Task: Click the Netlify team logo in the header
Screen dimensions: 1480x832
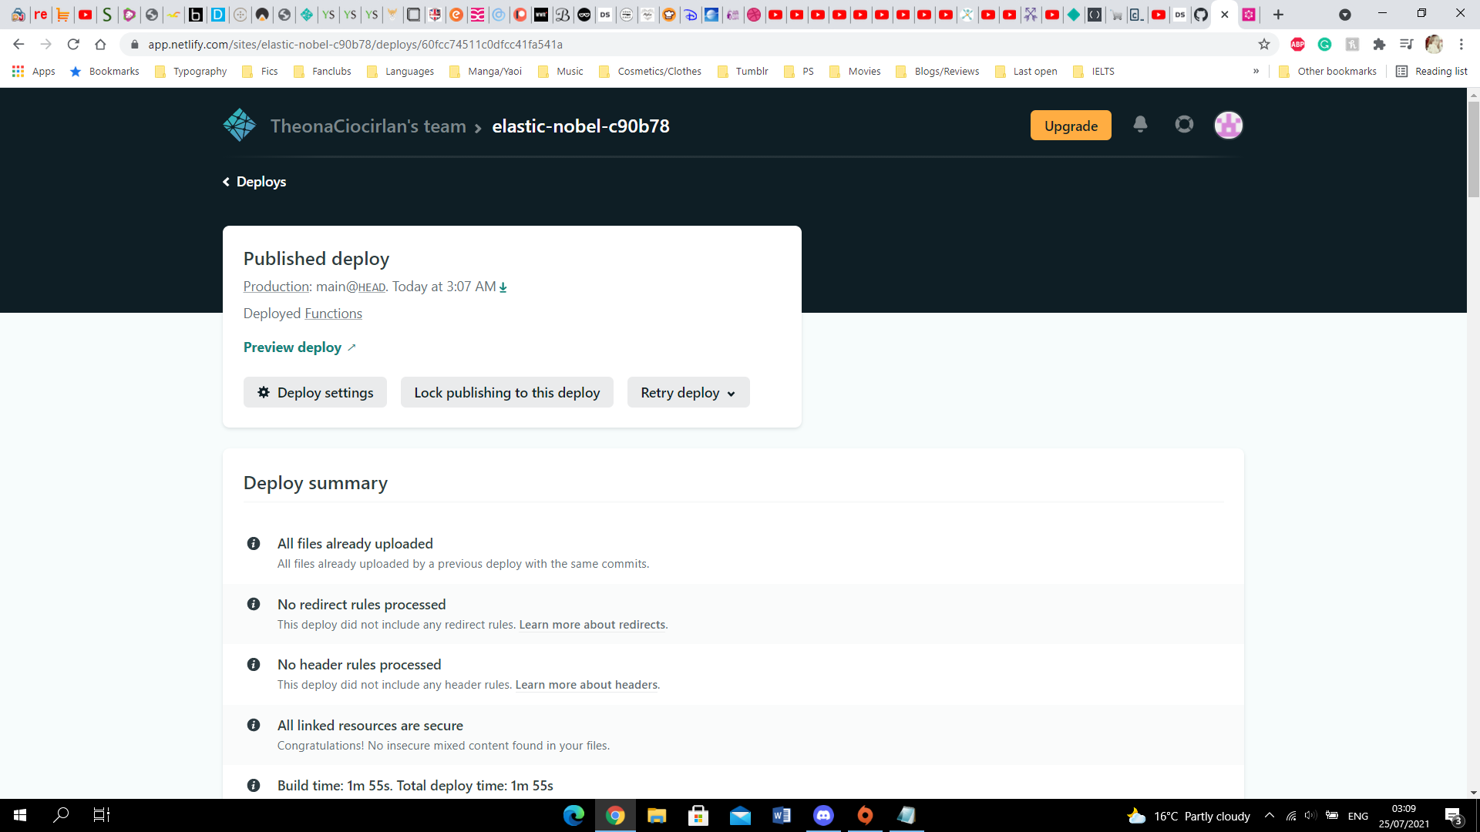Action: point(239,125)
